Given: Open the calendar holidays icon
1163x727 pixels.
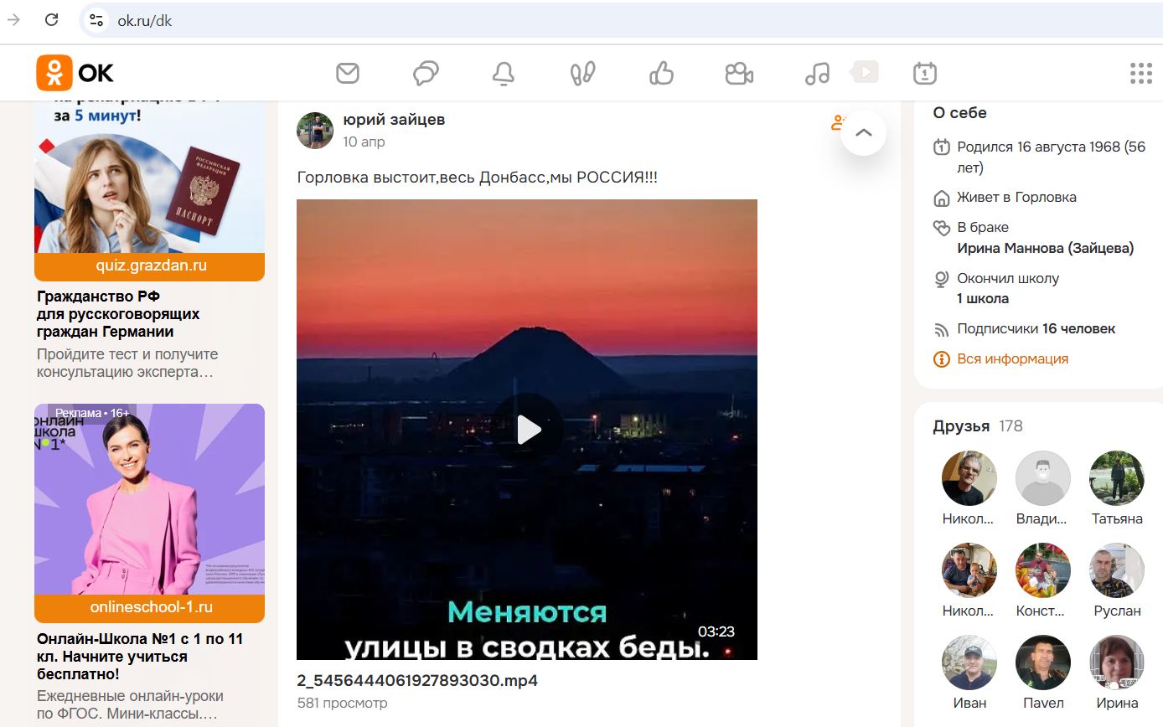Looking at the screenshot, I should click(925, 73).
